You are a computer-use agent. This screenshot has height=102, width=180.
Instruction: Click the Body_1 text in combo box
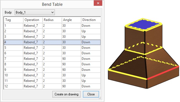pos(21,12)
